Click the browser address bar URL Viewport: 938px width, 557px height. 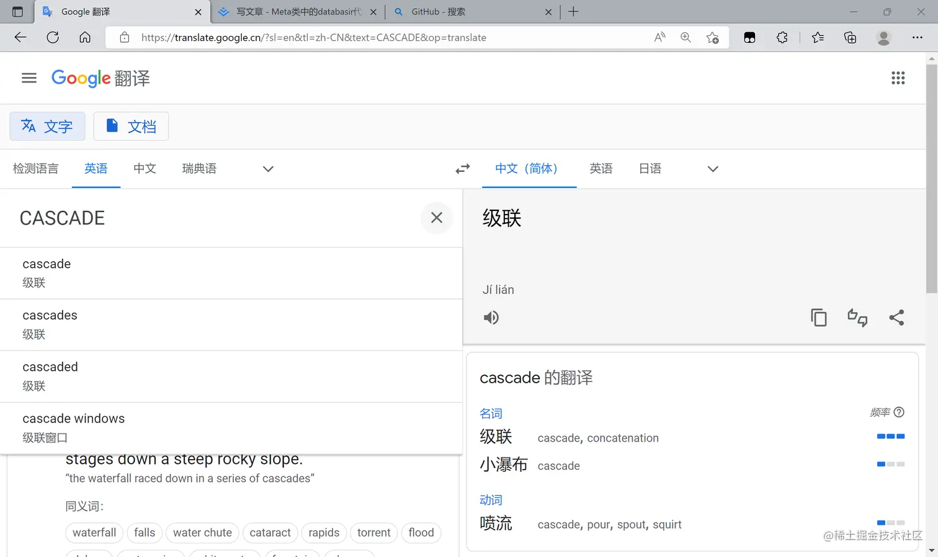pyautogui.click(x=313, y=37)
